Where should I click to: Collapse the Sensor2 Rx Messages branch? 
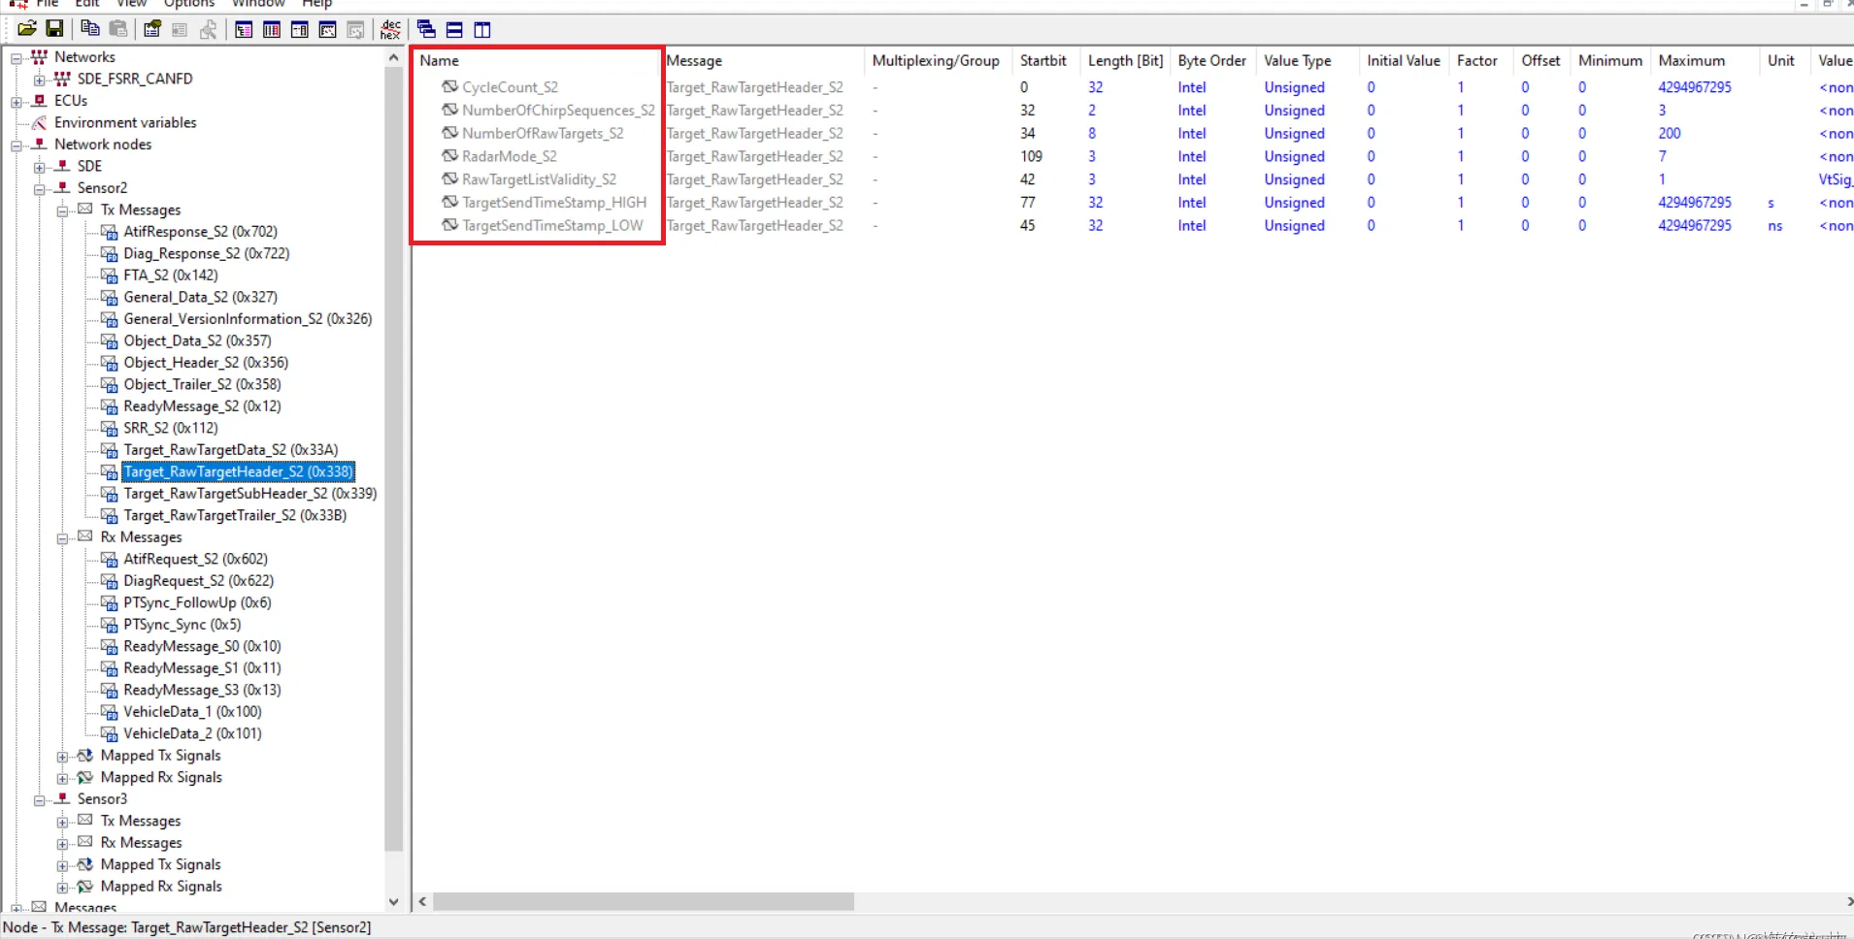point(62,538)
